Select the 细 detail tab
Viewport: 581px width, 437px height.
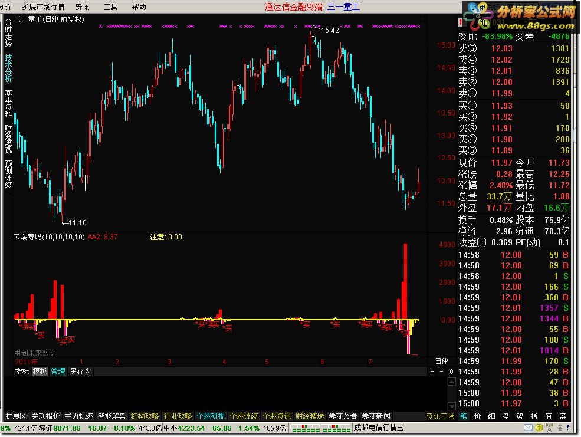click(x=491, y=416)
